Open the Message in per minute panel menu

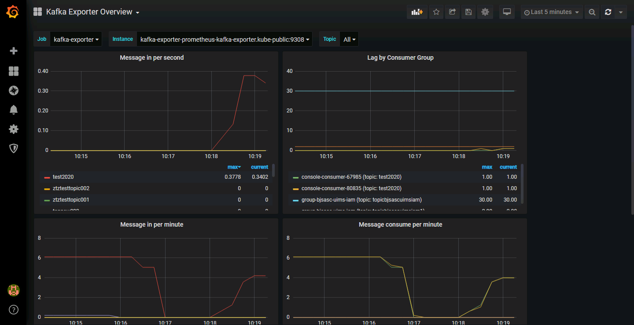[x=152, y=224]
